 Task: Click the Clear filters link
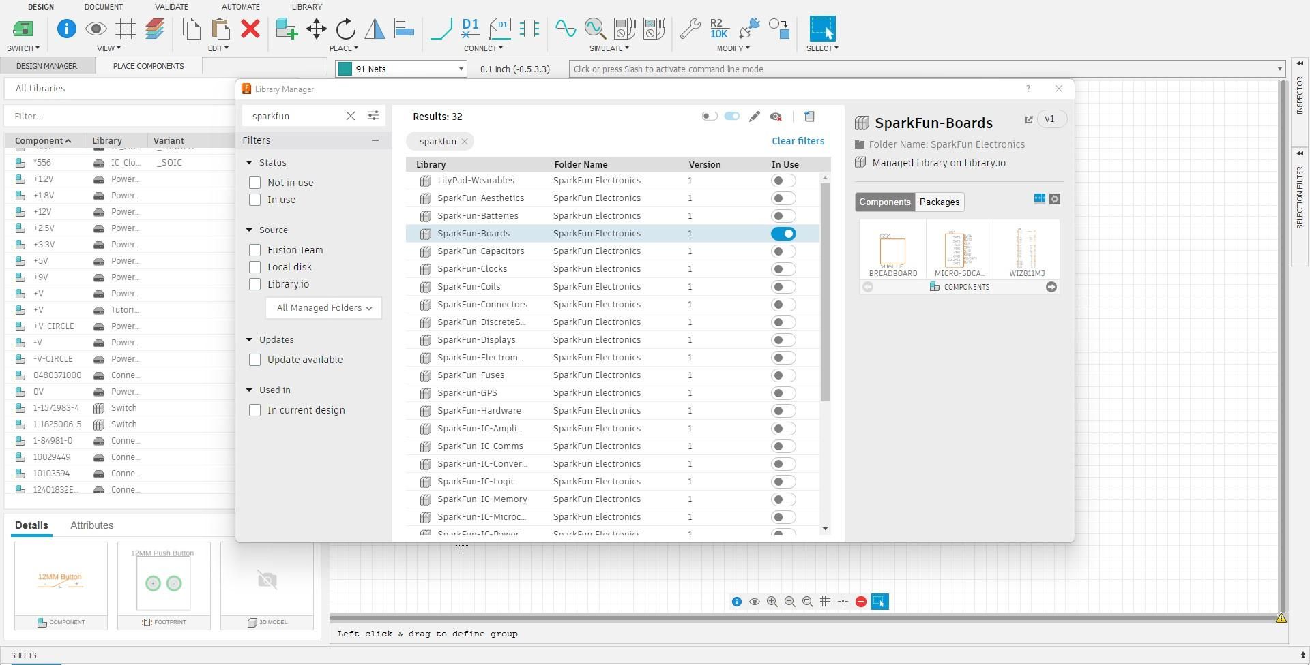(798, 141)
